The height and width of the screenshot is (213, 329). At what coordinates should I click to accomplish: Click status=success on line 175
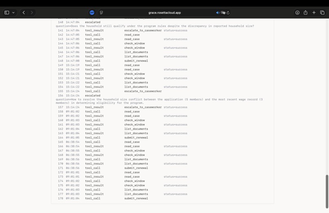coord(176,185)
